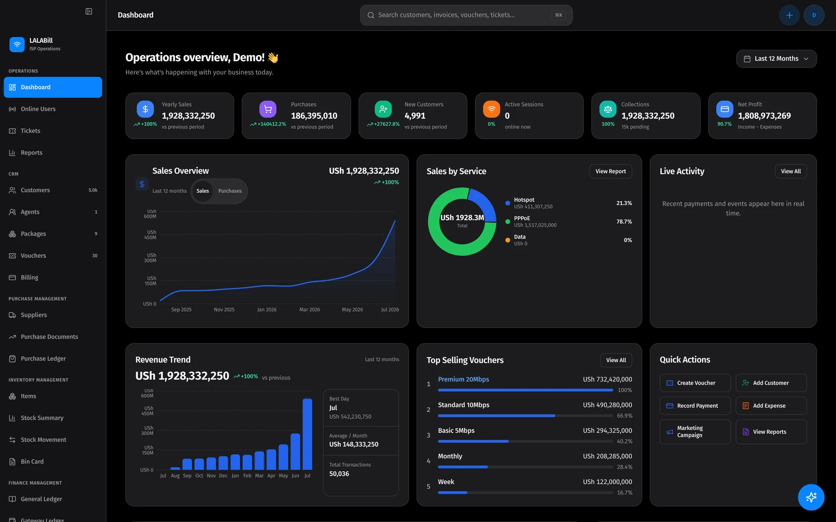Click Total Transactions value 50,036
836x522 pixels.
point(339,474)
